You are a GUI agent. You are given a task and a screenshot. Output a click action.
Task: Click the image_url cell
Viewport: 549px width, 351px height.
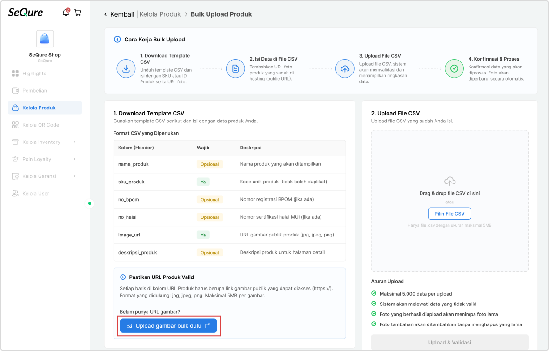tap(129, 235)
